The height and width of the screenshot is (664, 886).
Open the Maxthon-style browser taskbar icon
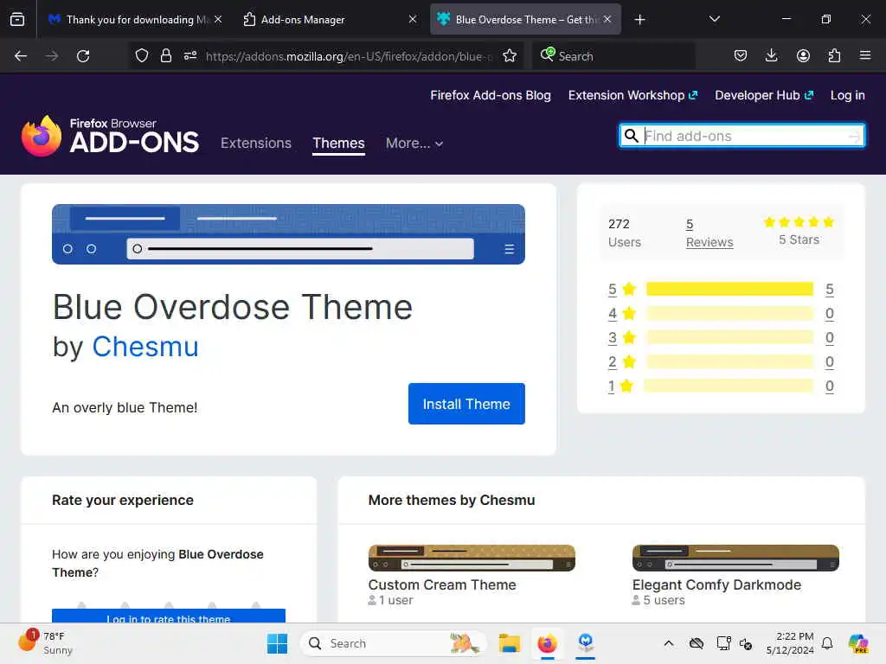[586, 642]
